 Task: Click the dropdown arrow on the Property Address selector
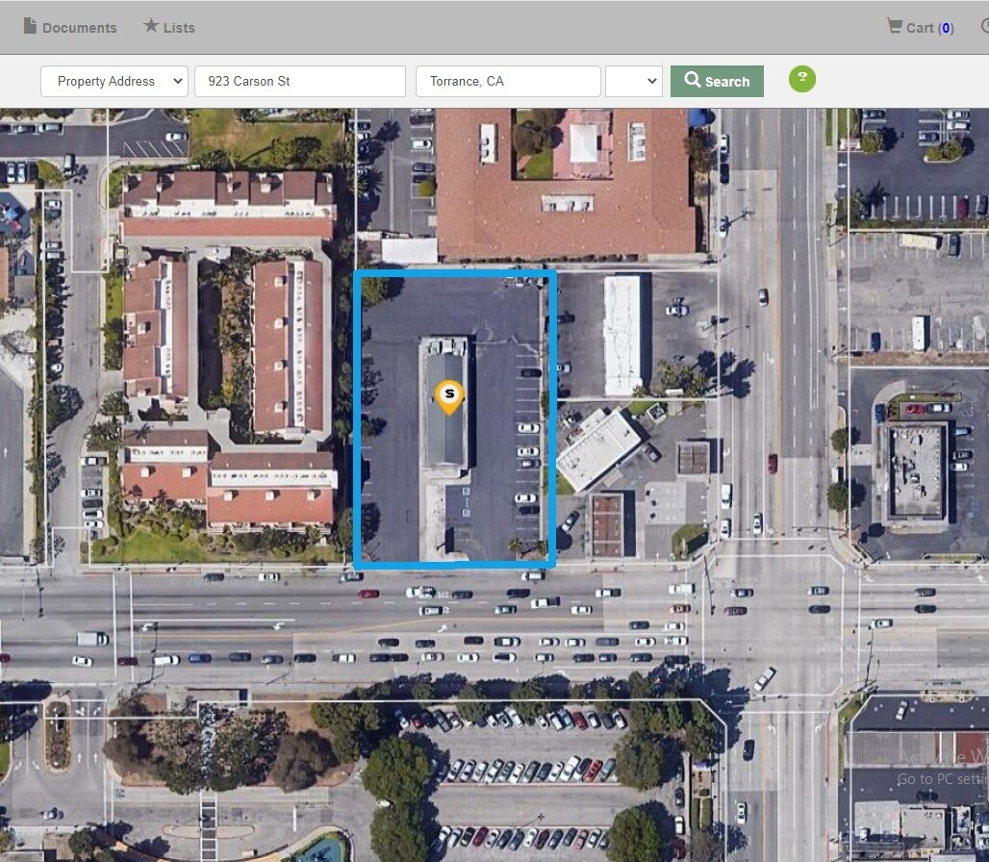[177, 81]
